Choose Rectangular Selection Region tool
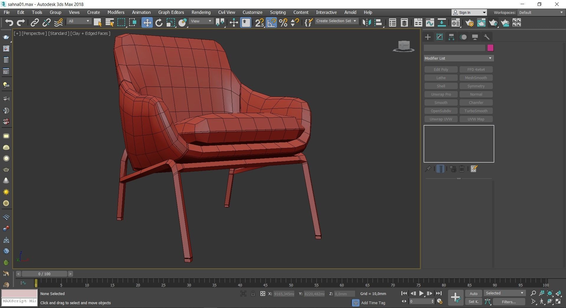The width and height of the screenshot is (566, 308). click(x=121, y=23)
